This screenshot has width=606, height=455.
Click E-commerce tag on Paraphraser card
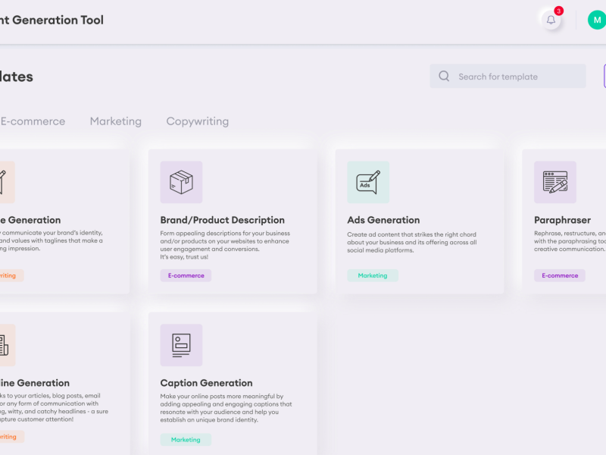click(560, 275)
